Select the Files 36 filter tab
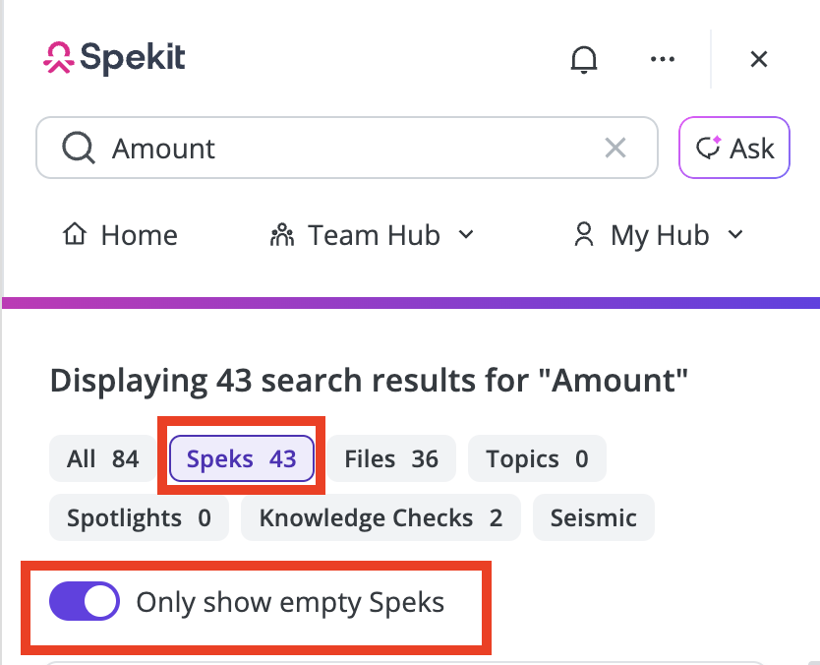Image resolution: width=820 pixels, height=665 pixels. click(x=391, y=458)
